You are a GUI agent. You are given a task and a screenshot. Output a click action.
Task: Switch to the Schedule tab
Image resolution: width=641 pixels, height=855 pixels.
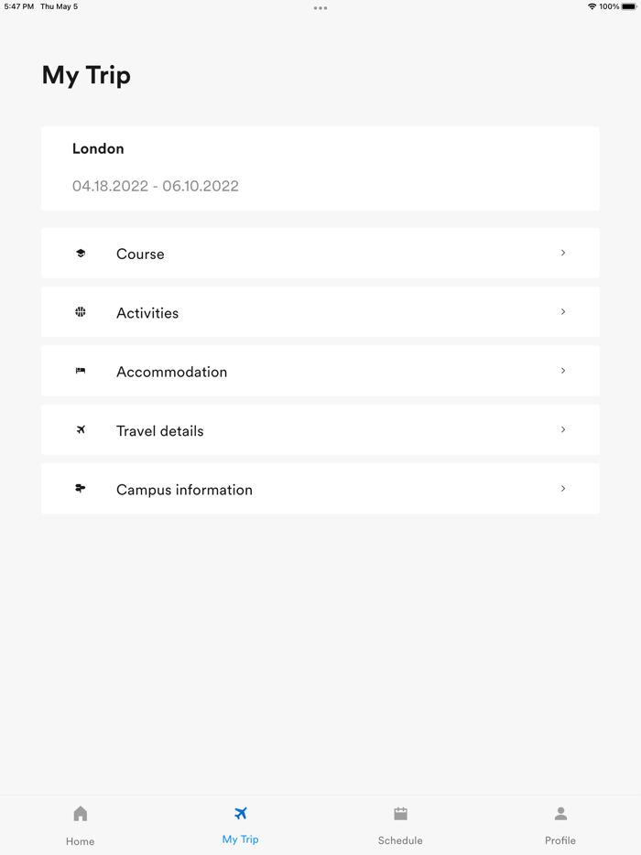tap(400, 824)
